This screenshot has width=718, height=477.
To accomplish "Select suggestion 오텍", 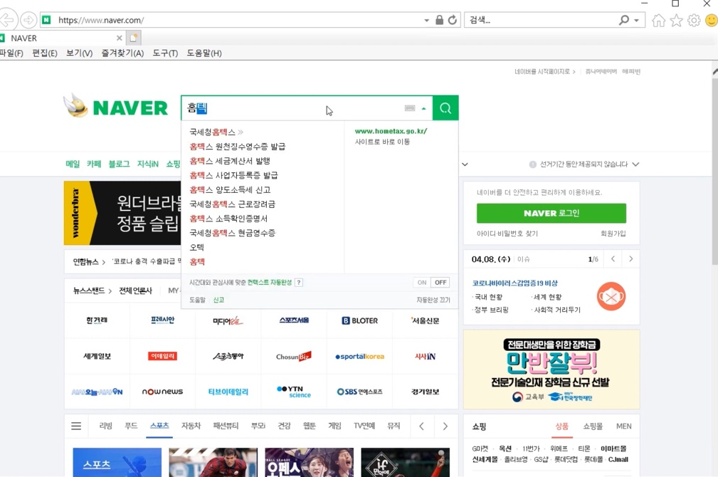I will [197, 248].
